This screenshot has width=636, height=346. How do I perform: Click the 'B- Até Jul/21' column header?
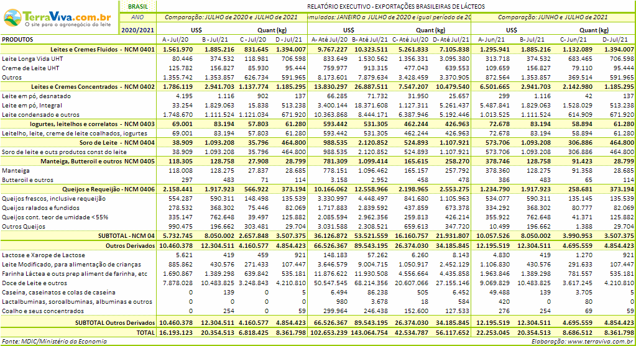(370, 40)
